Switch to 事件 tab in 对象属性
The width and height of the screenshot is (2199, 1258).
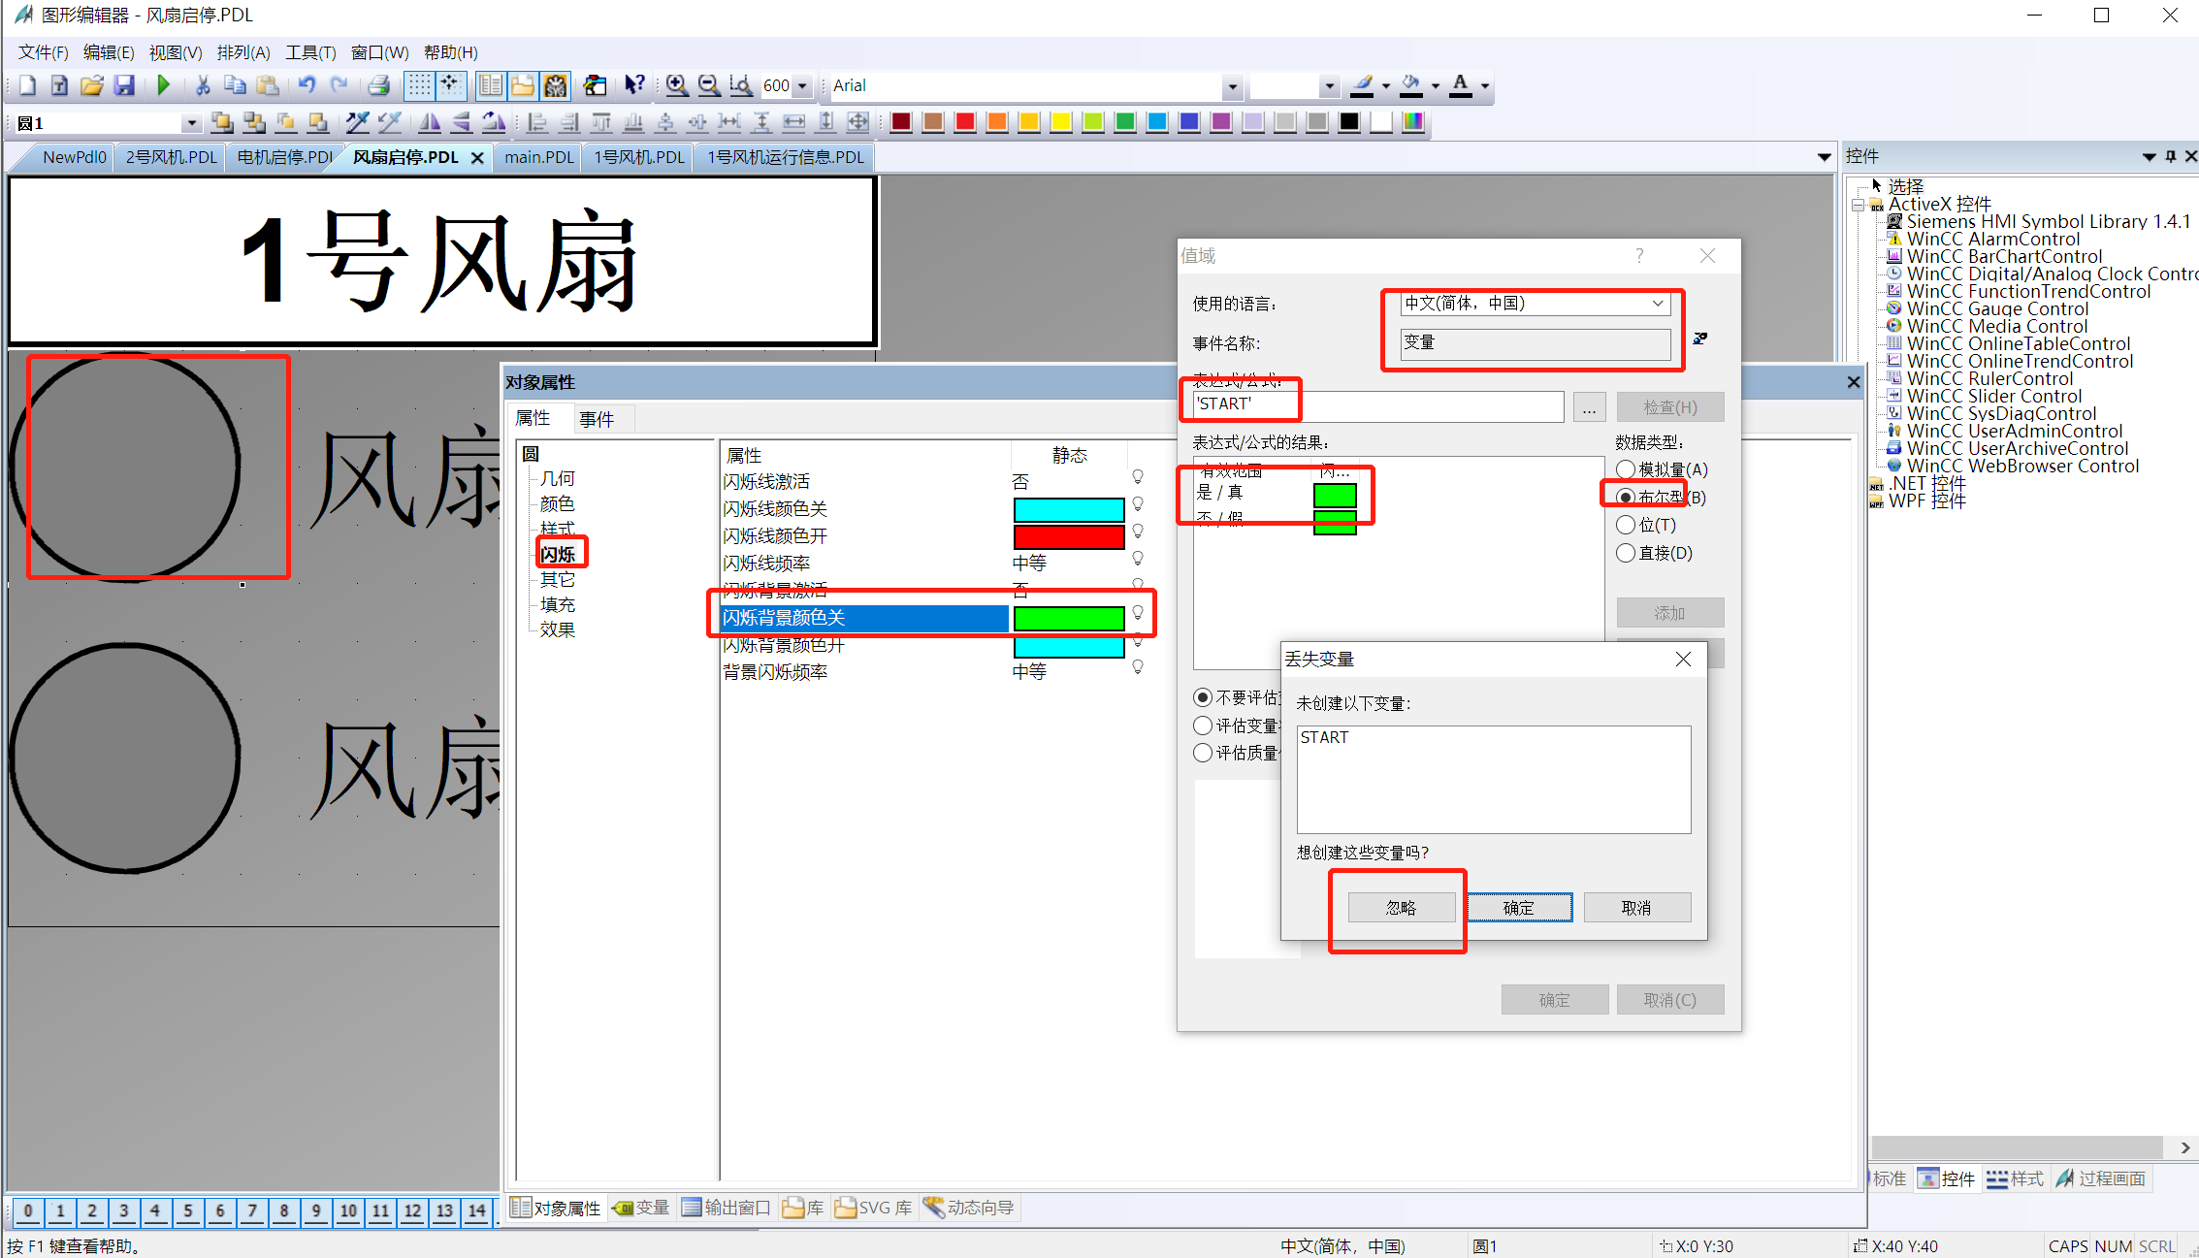click(x=597, y=419)
